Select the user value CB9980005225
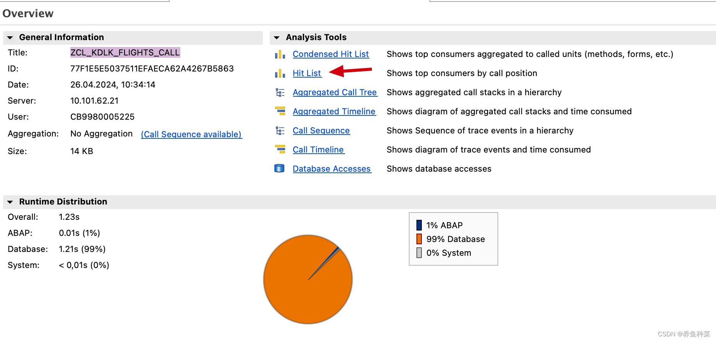The height and width of the screenshot is (341, 716). 102,117
